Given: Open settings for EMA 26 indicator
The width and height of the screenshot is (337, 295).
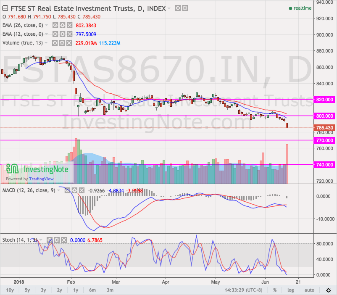Looking at the screenshot, I should 62,25.
